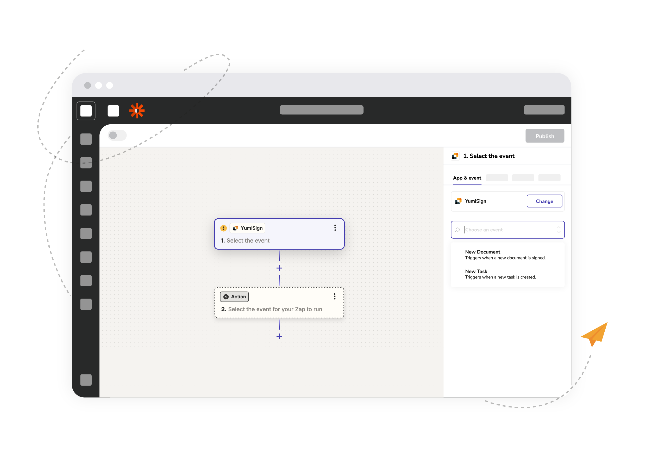Click the Action badge in step 2

tap(234, 297)
